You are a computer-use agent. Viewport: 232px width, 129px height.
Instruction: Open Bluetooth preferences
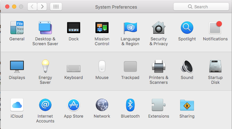(130, 105)
